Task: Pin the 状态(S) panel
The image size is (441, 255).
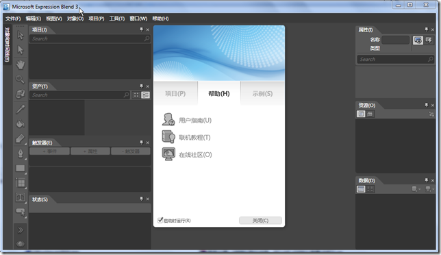Action: tap(142, 199)
